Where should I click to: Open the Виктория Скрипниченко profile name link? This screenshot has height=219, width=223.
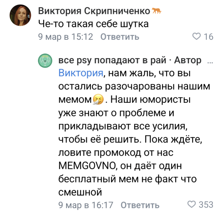coord(94,11)
